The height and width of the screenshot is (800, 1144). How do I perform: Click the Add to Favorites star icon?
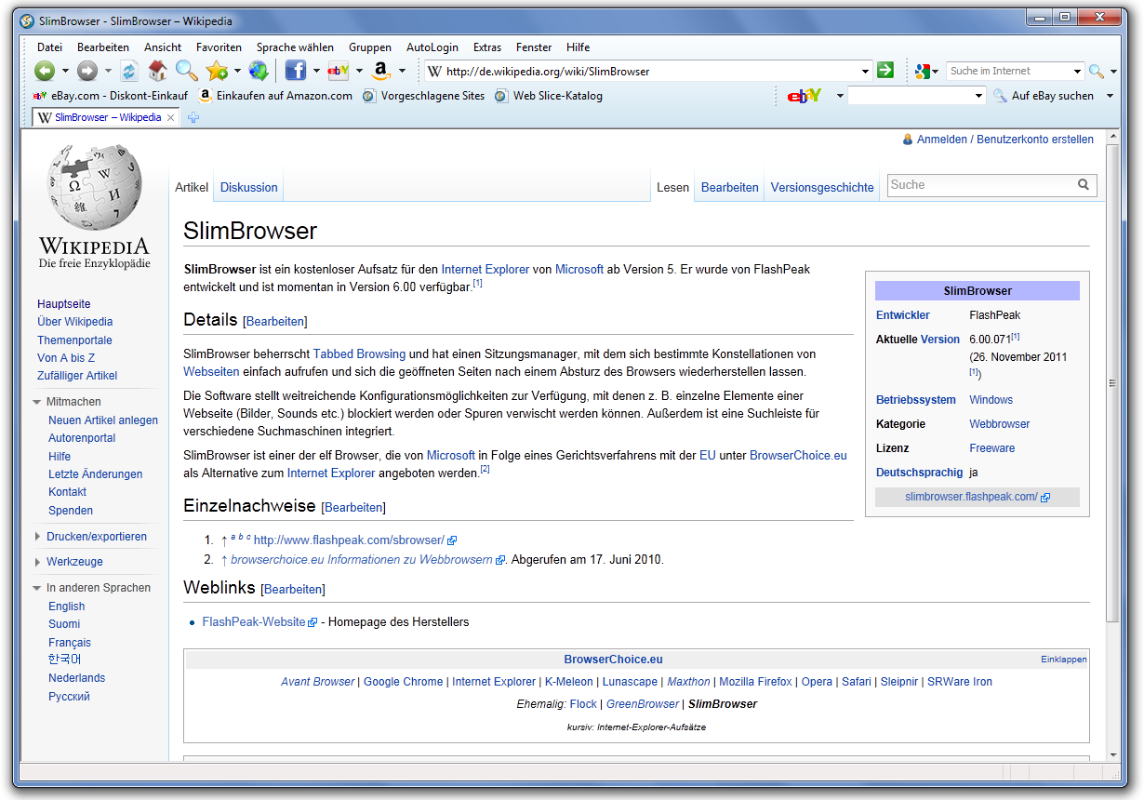point(217,71)
